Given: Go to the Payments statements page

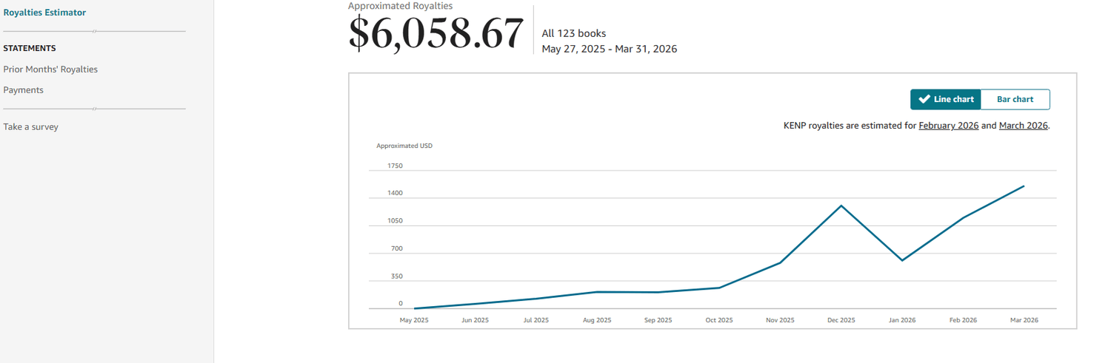Looking at the screenshot, I should click(24, 90).
